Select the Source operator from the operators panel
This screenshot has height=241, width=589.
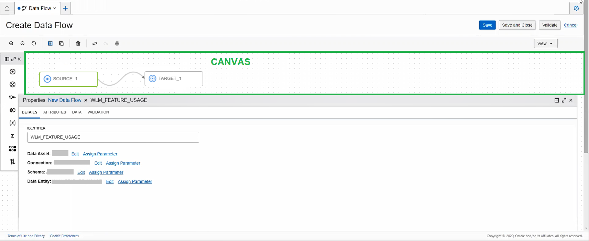(12, 71)
